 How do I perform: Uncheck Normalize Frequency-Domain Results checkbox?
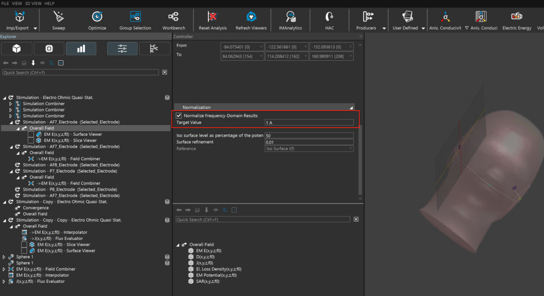tap(179, 116)
